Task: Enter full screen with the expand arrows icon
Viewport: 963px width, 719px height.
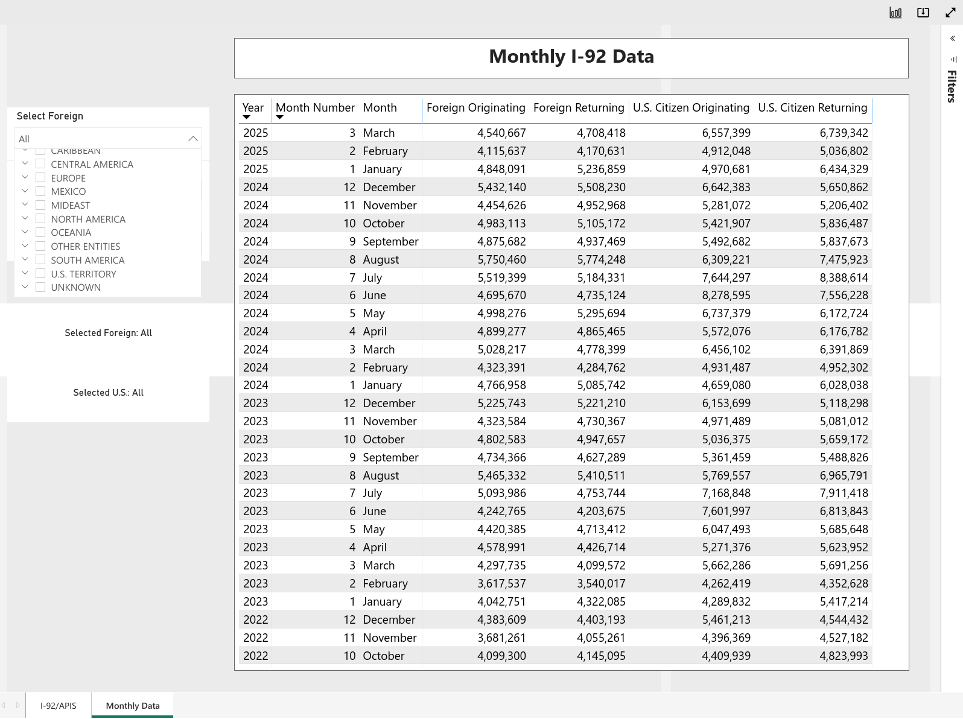Action: tap(950, 13)
